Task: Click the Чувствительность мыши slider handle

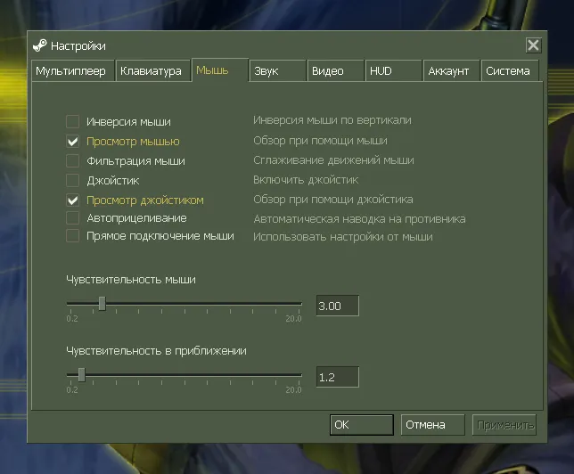Action: (102, 304)
